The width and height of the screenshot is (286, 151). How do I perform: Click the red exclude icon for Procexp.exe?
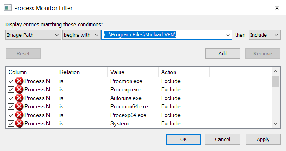pyautogui.click(x=19, y=89)
